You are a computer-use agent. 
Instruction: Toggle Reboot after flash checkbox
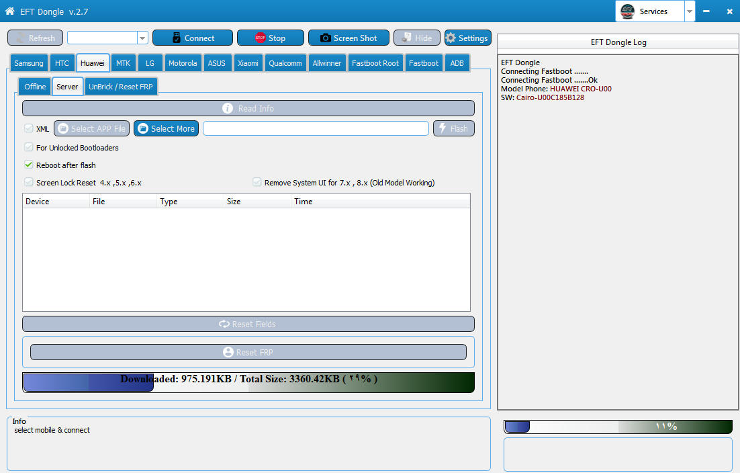click(29, 165)
